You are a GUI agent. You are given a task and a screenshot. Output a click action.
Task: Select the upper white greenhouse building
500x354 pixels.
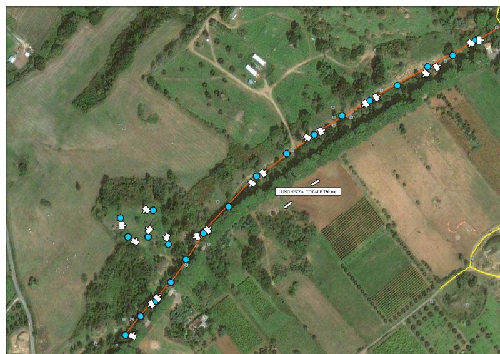259,59
